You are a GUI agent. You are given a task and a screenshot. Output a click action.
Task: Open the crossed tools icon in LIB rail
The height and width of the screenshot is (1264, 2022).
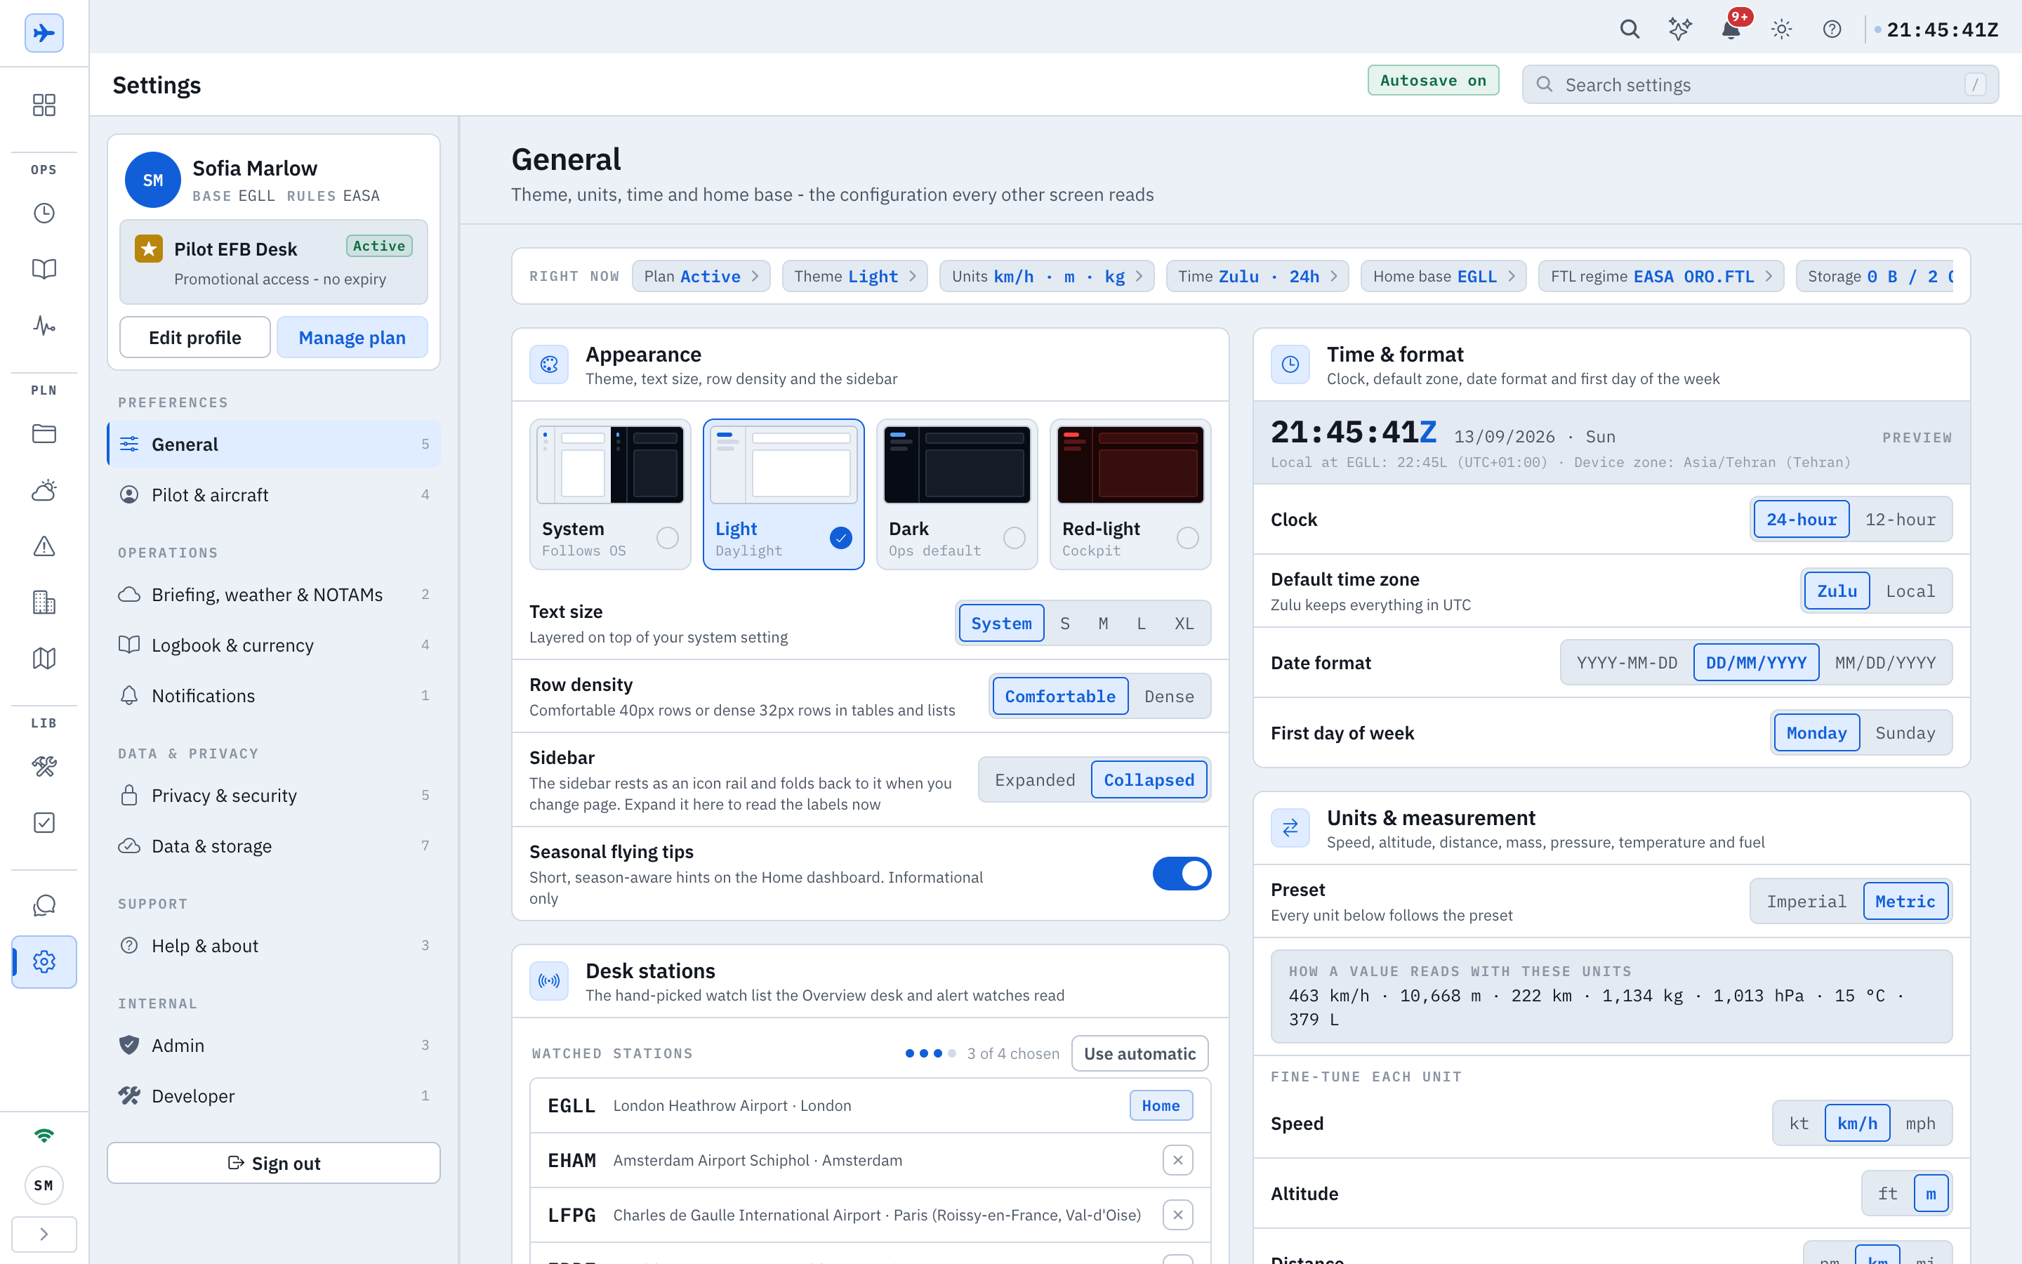(x=44, y=767)
